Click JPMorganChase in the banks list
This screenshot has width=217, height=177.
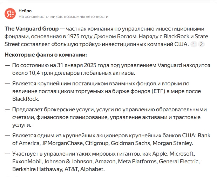62,143
